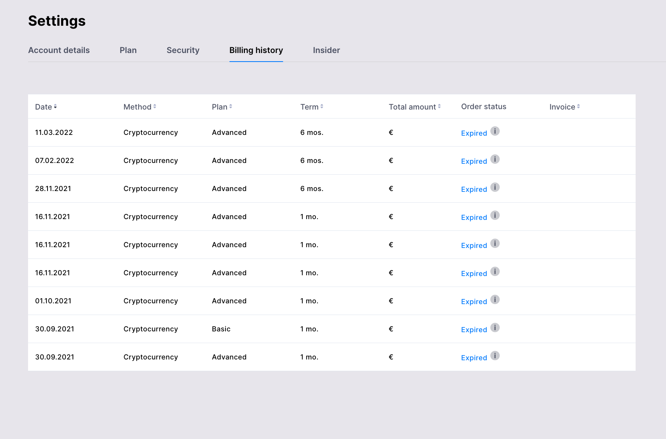Screen dimensions: 666x439
Task: Go to the Insider tab
Action: tap(326, 50)
